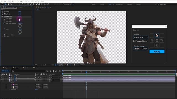Hide layer 3 using its eye icon
The image size is (177, 99).
point(2,79)
